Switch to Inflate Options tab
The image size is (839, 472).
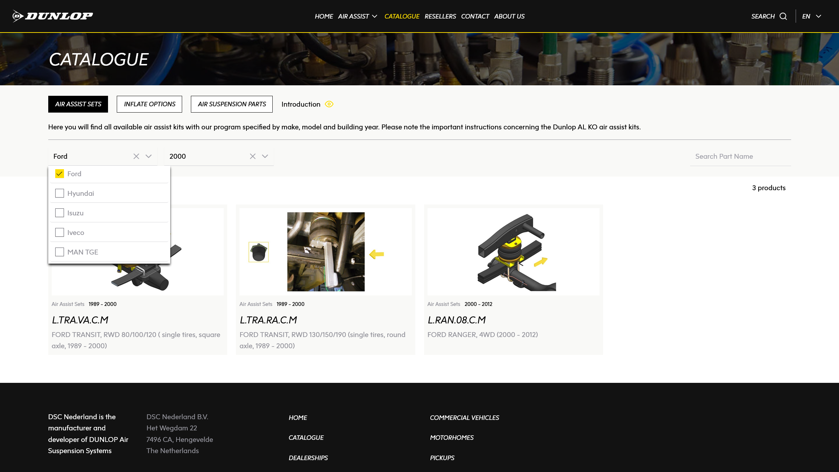[x=149, y=104]
